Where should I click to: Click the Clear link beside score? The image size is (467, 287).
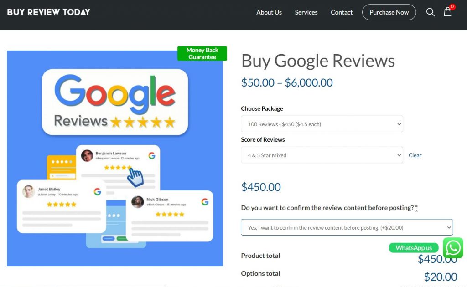click(x=415, y=155)
